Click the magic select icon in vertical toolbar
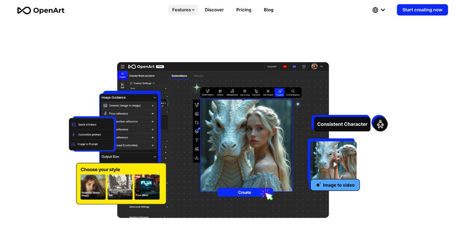The image size is (459, 250). [x=197, y=105]
